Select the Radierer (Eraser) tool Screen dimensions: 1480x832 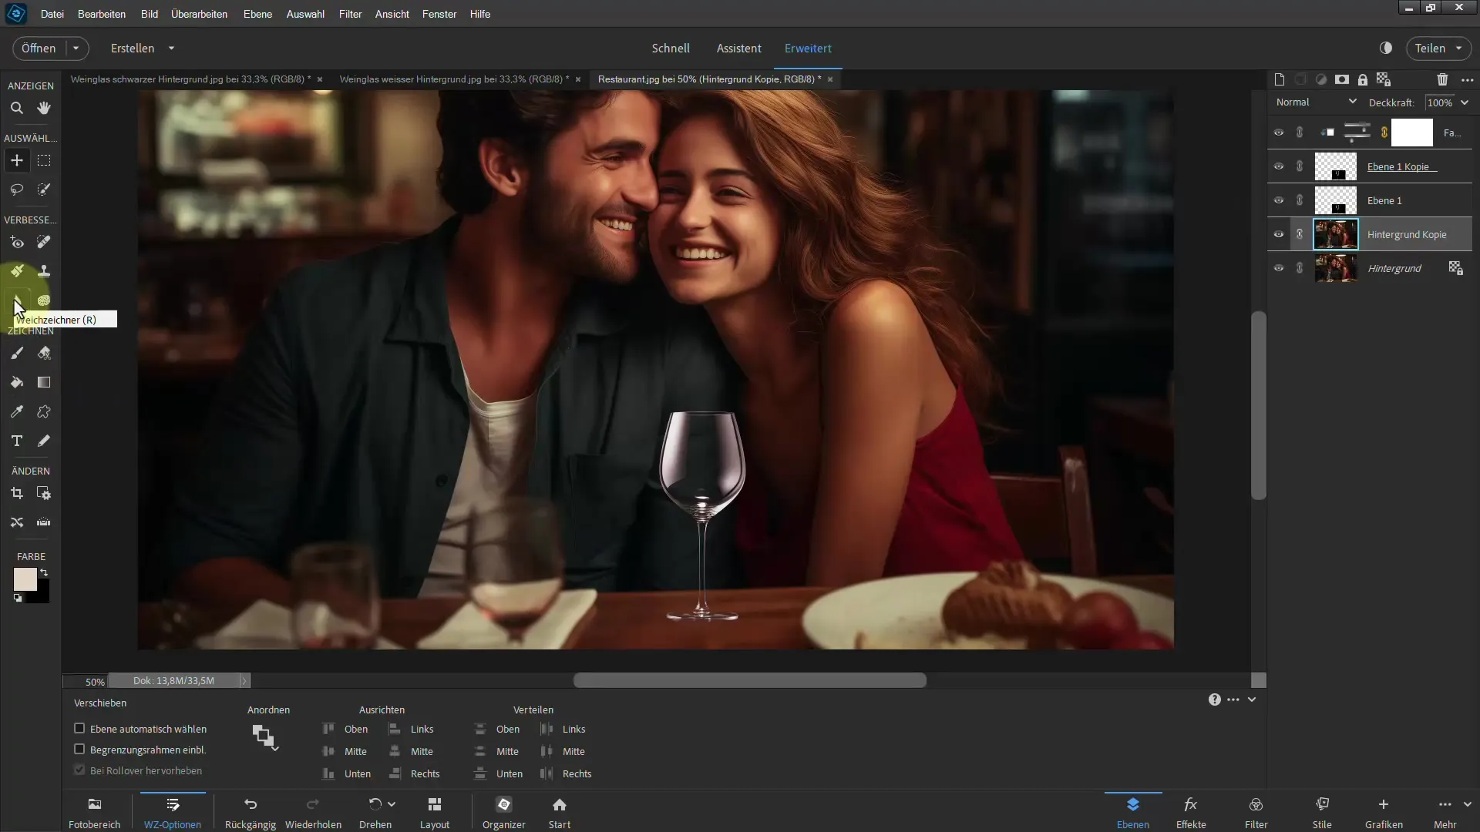(44, 353)
